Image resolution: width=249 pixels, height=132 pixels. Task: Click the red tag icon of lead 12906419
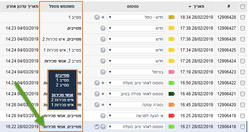pos(171,116)
